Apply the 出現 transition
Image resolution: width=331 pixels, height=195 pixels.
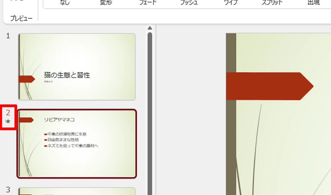(314, 3)
